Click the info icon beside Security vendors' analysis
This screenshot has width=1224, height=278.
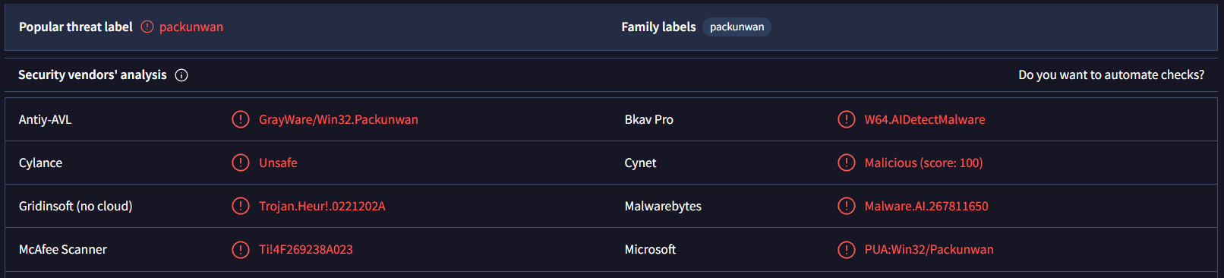(x=181, y=75)
